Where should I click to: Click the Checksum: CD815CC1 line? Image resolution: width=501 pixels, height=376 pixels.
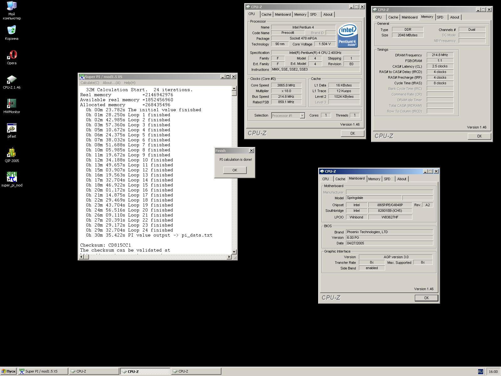(x=106, y=245)
